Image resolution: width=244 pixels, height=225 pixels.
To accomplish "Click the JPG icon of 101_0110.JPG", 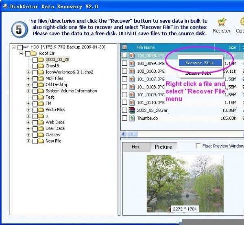I will [132, 102].
